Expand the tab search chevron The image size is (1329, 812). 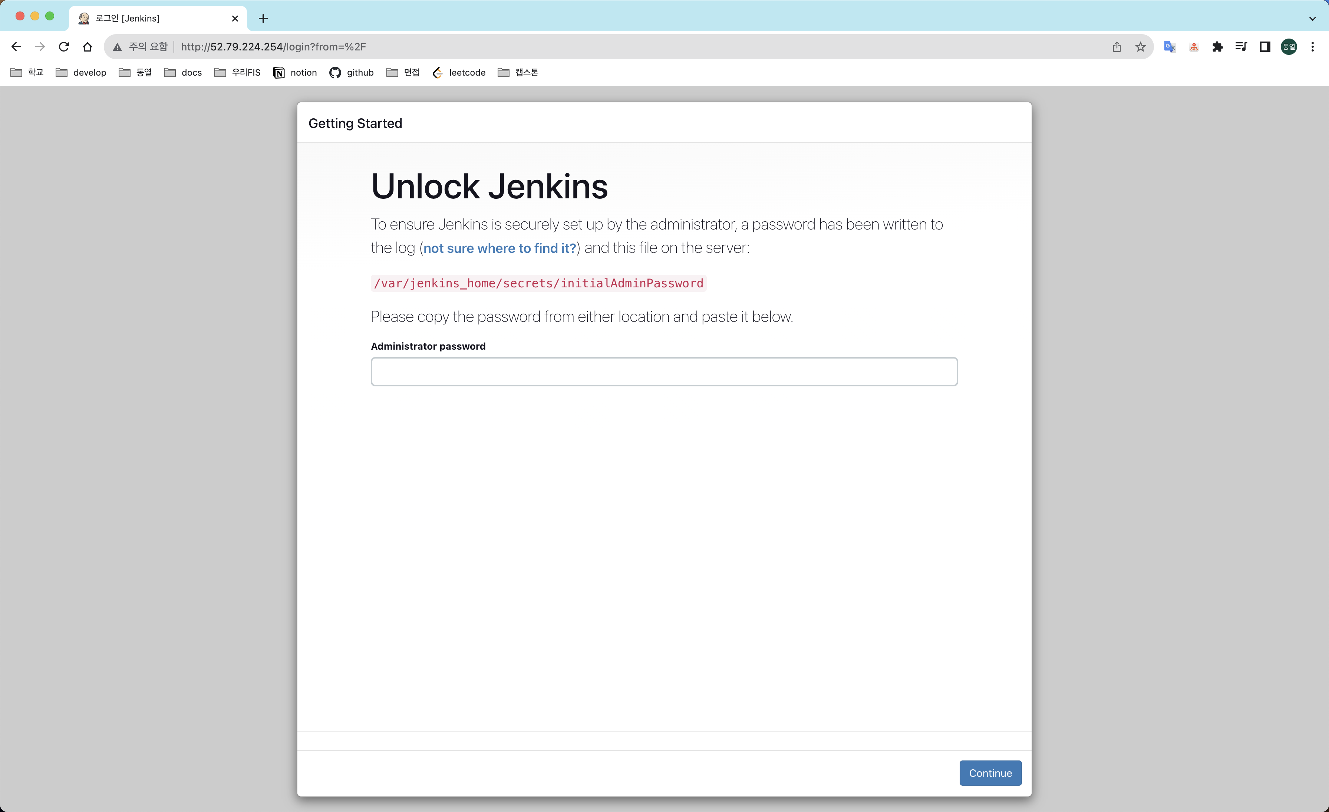click(x=1312, y=18)
